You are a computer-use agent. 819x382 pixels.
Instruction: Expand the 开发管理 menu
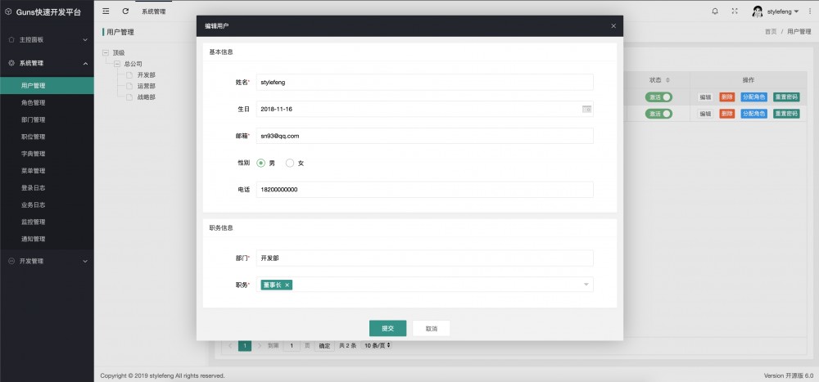85,261
